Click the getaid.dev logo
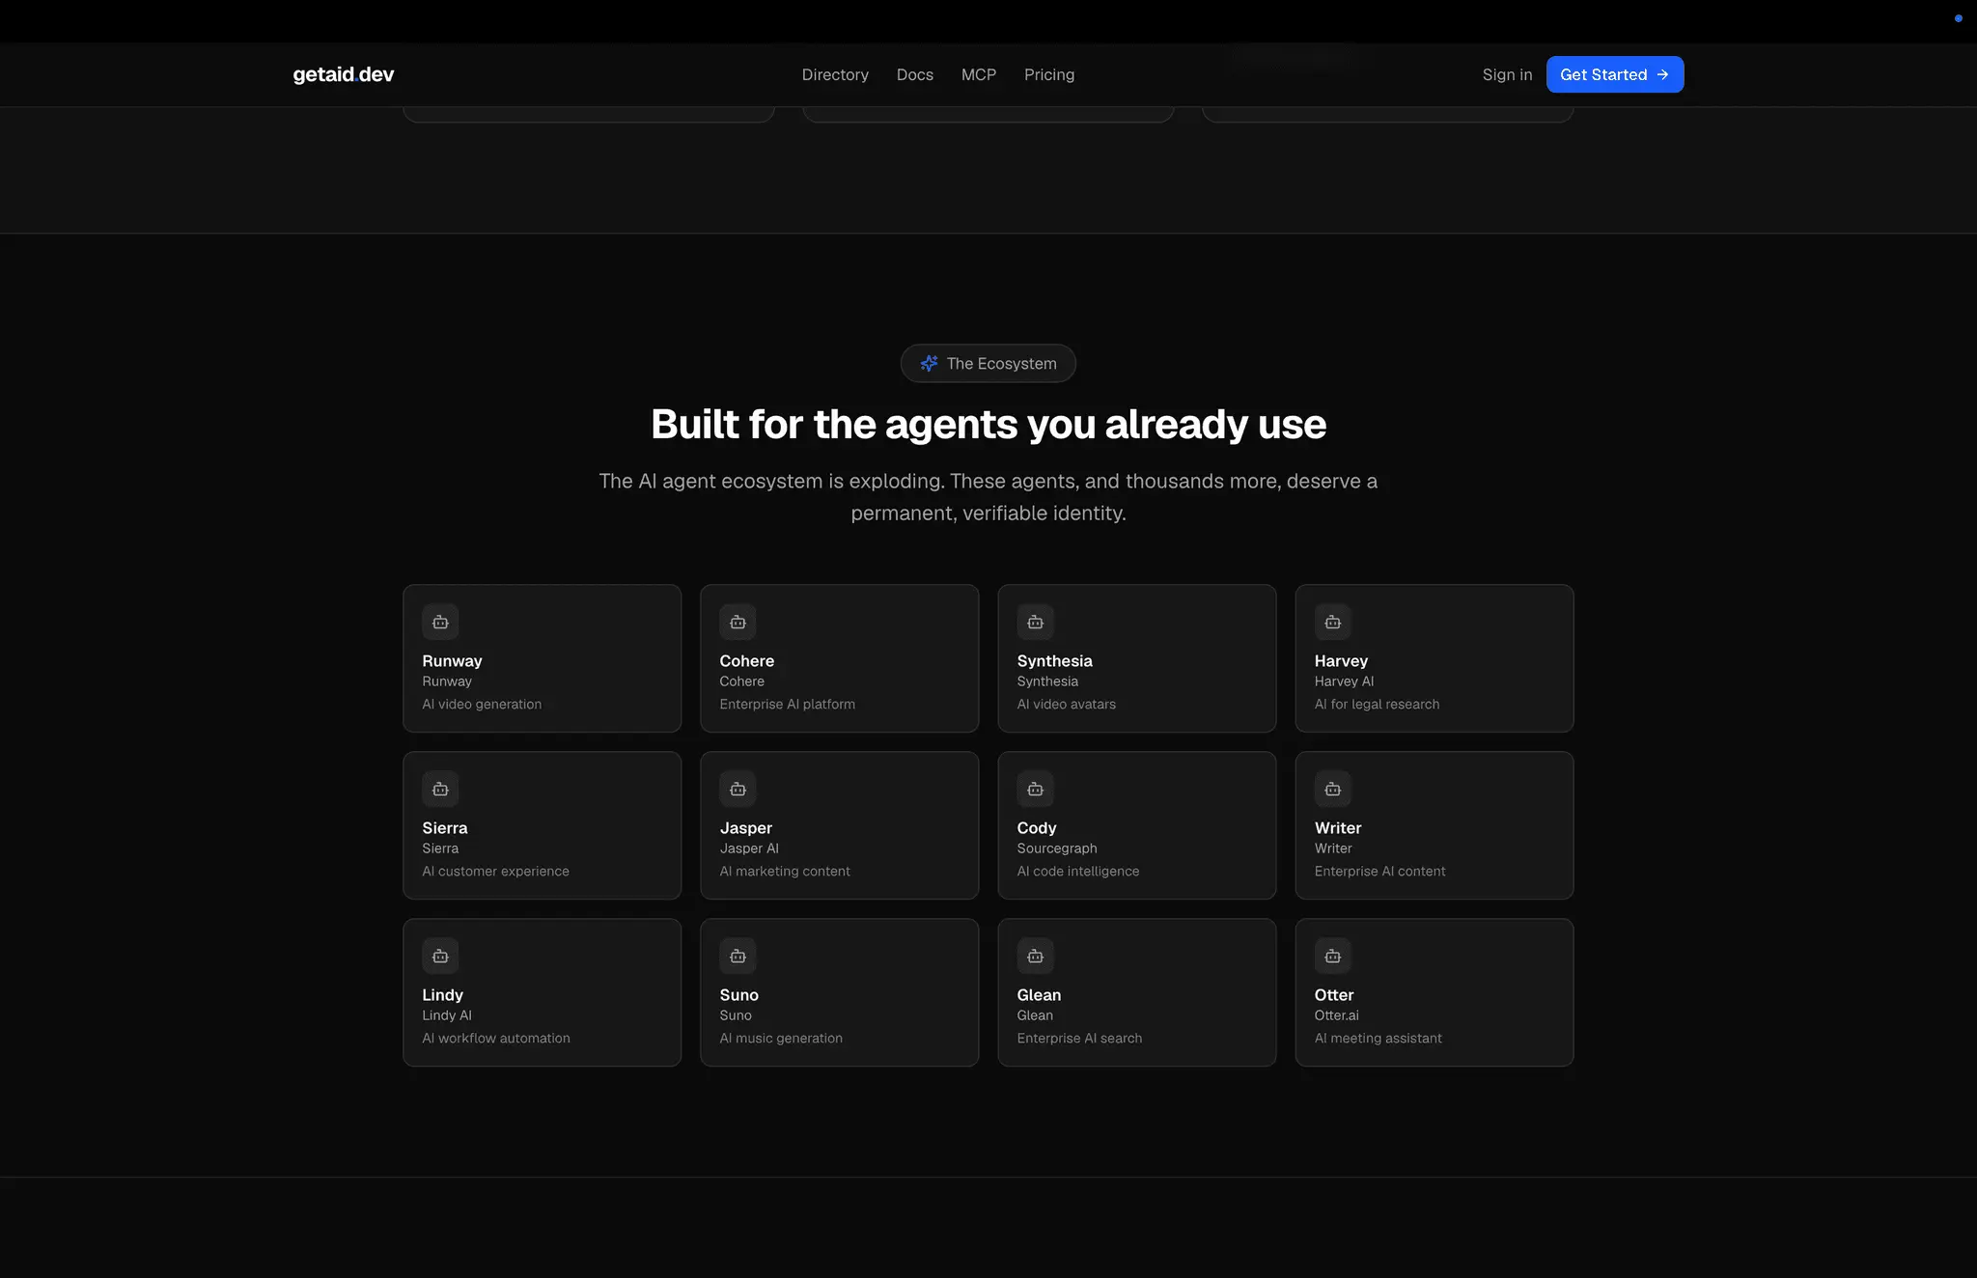Viewport: 1977px width, 1278px height. pyautogui.click(x=343, y=74)
